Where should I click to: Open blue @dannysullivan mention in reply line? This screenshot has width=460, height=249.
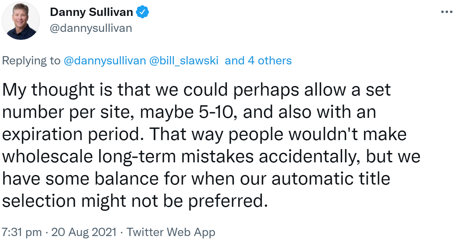click(105, 61)
